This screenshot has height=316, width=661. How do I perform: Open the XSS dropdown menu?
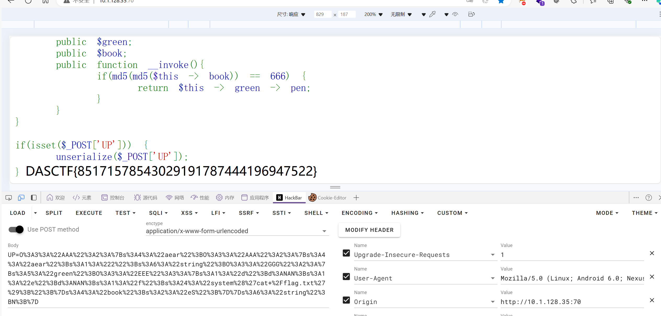coord(190,213)
